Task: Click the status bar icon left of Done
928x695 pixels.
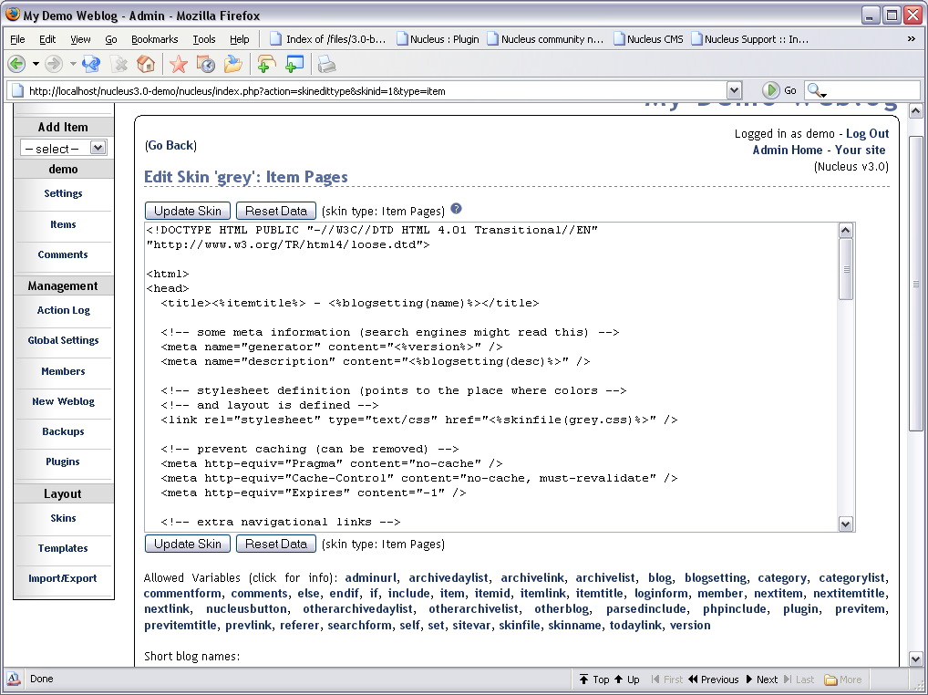Action: coord(13,679)
